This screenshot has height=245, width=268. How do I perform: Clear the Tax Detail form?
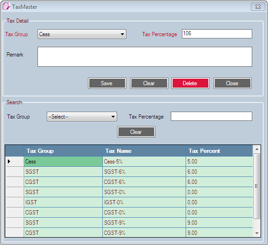149,83
